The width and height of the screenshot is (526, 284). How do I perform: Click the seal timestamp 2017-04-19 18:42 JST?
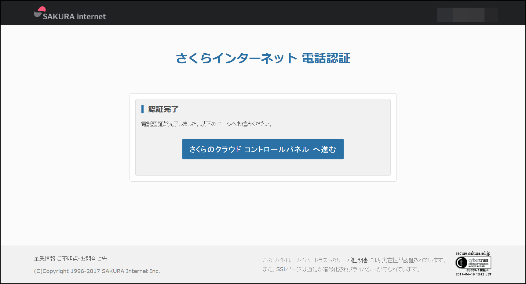(x=473, y=274)
